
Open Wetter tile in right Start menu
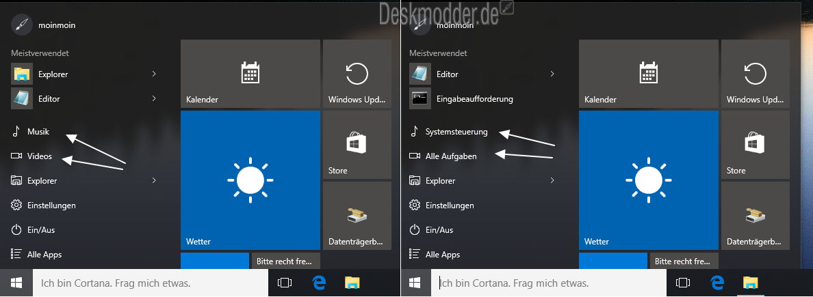(649, 180)
